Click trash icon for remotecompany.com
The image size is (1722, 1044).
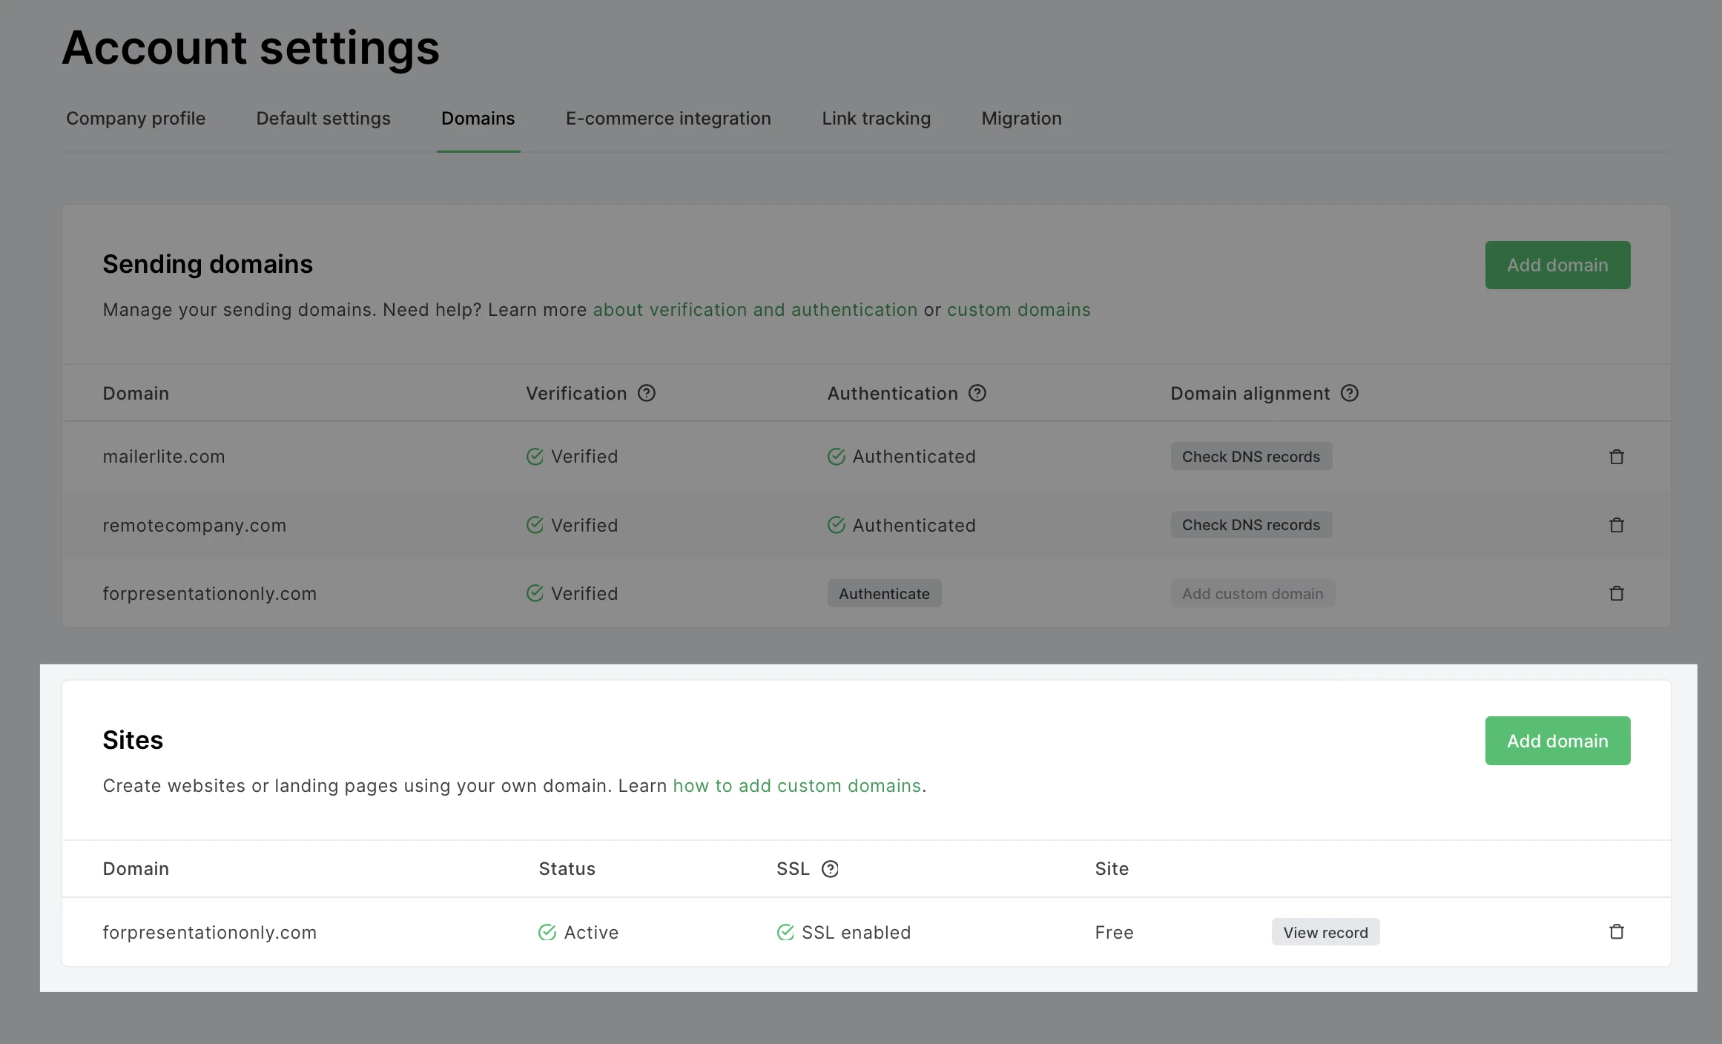1617,525
